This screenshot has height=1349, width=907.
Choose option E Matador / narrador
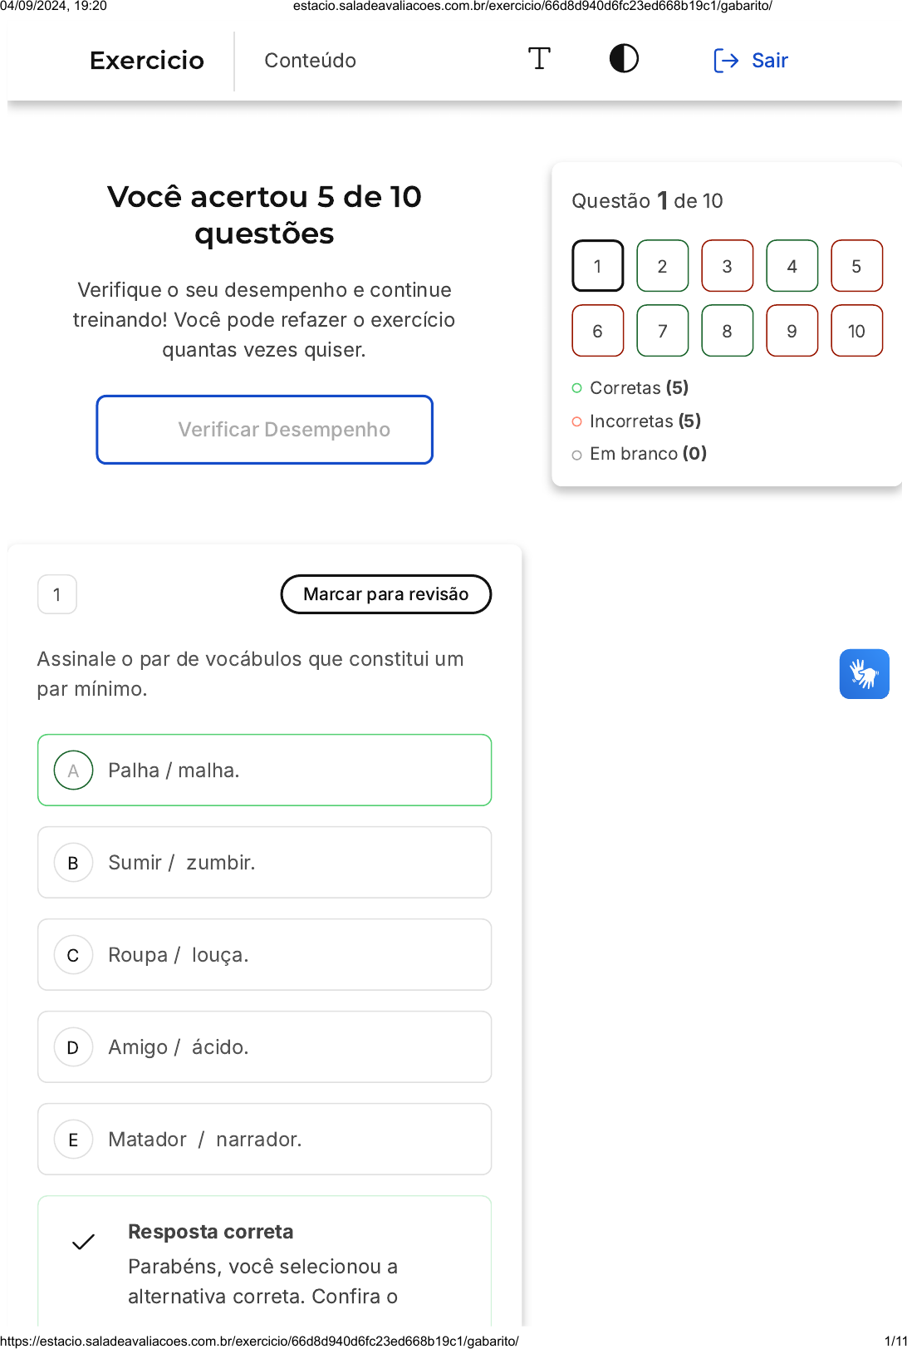[265, 1140]
